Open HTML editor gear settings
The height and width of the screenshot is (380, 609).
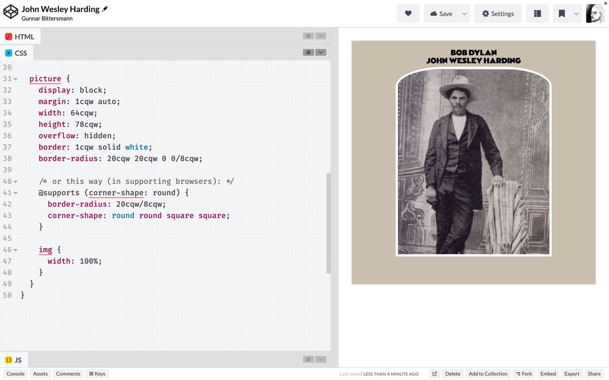[308, 36]
